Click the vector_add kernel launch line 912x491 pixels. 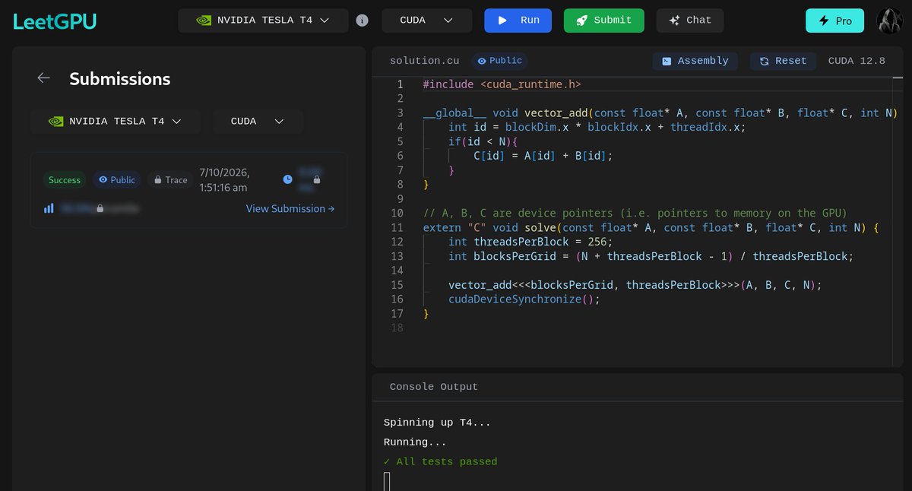pyautogui.click(x=635, y=284)
